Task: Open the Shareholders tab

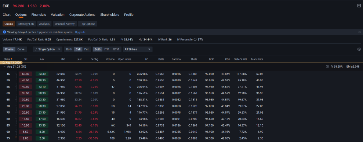Action: [110, 15]
